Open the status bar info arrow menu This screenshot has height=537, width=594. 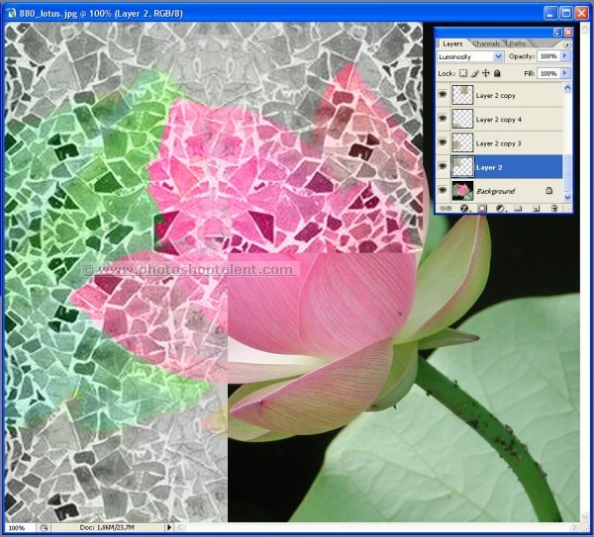coord(169,527)
